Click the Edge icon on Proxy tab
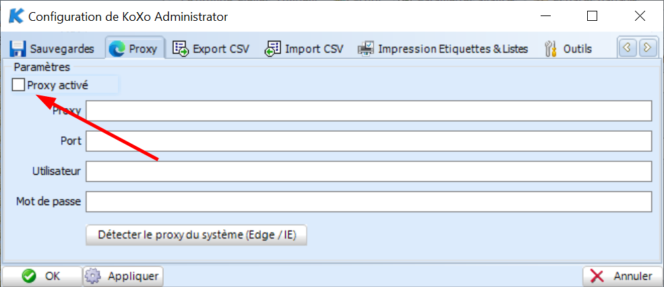The height and width of the screenshot is (287, 664). click(117, 49)
